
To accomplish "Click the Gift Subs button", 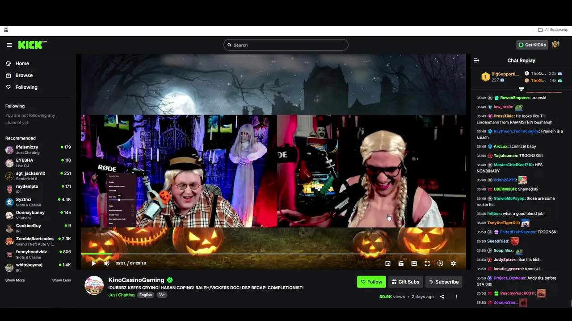I will pos(405,282).
